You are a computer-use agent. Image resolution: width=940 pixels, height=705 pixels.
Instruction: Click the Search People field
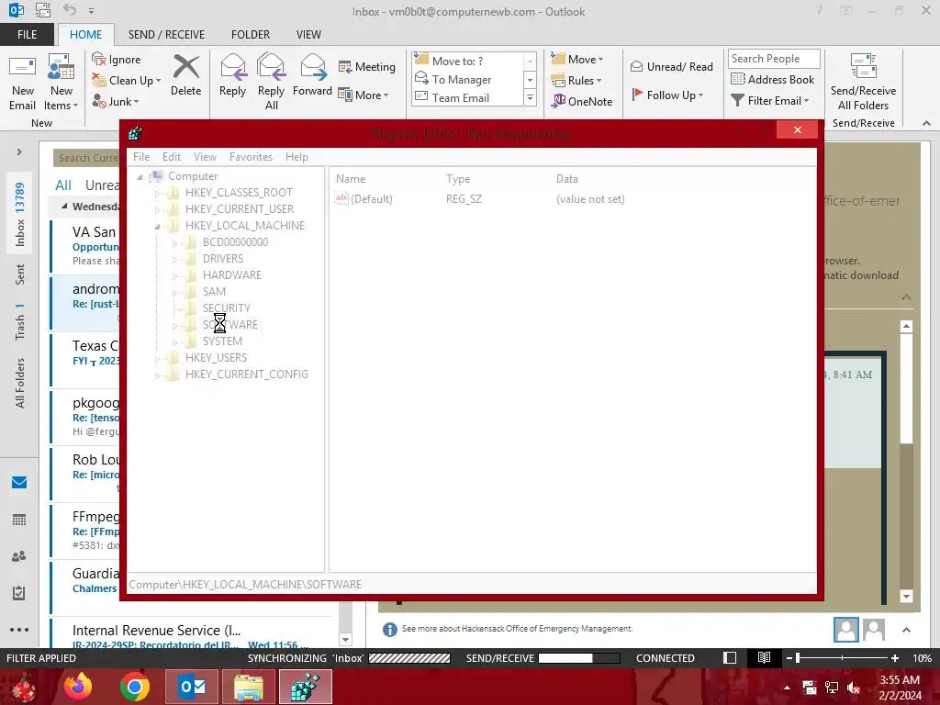(x=773, y=58)
